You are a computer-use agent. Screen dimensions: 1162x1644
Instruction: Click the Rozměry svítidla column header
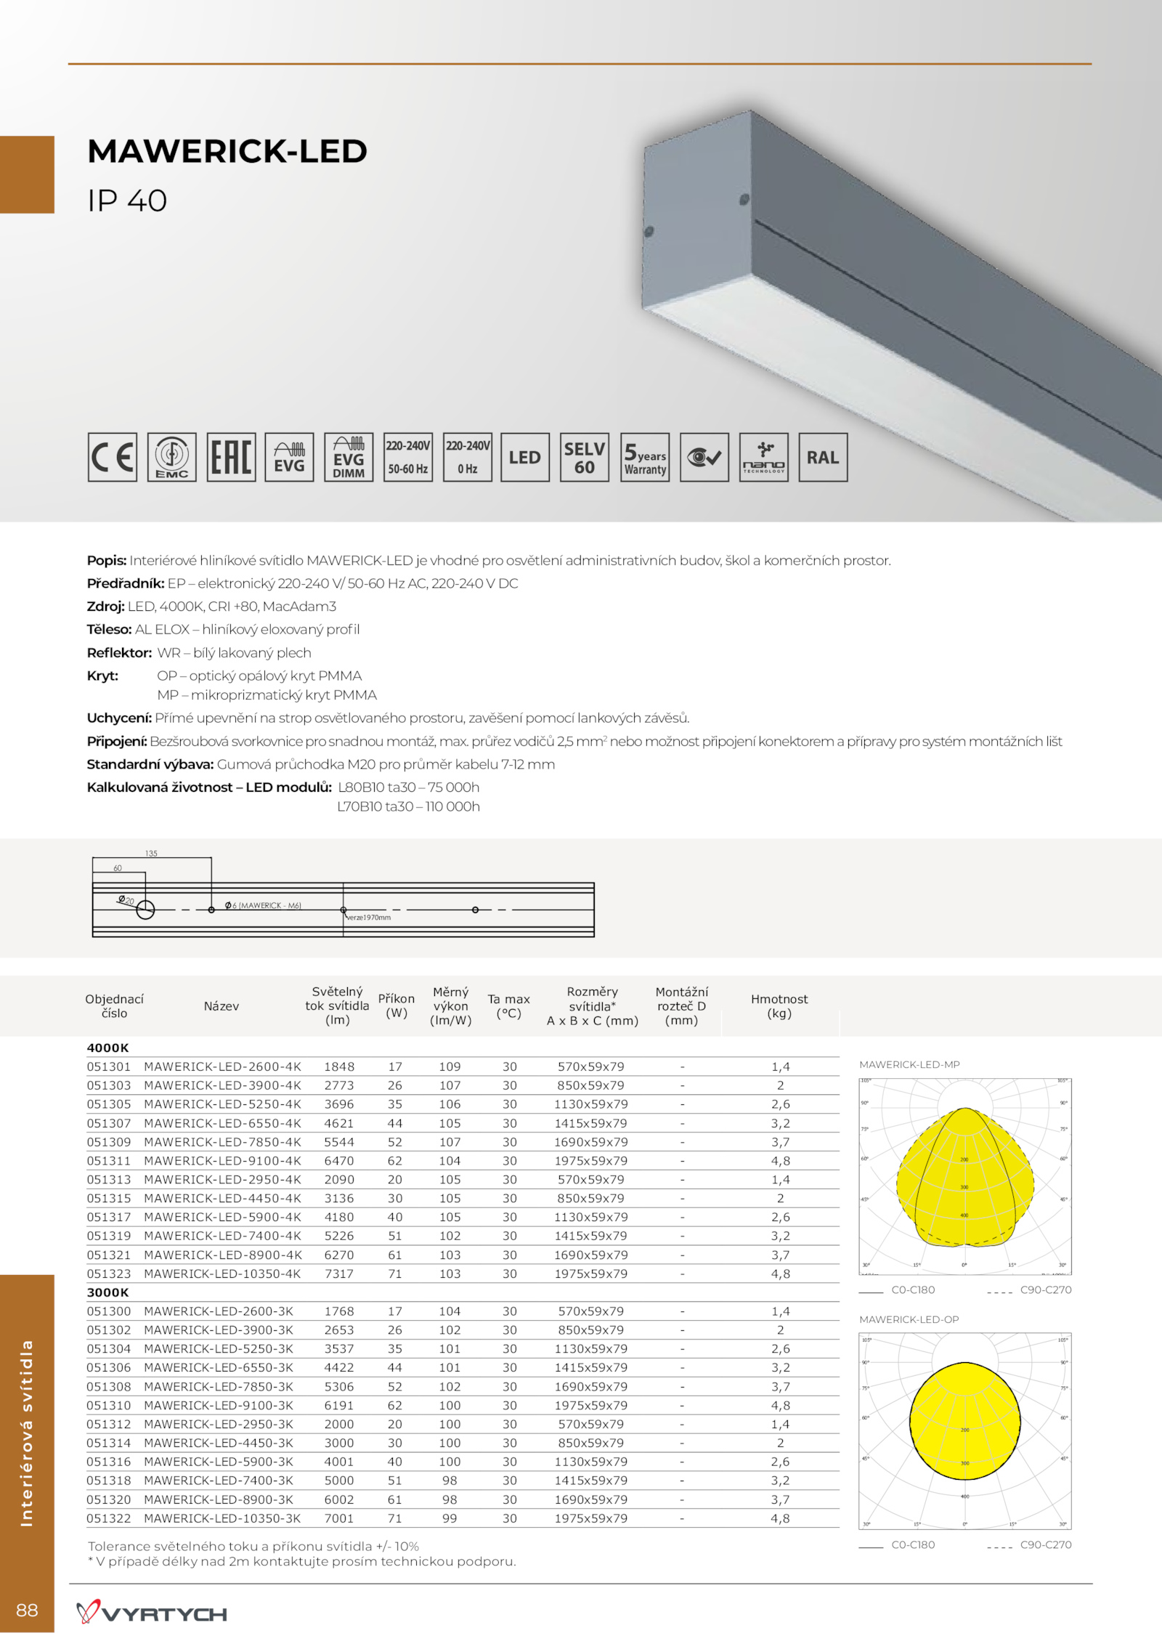593,1006
